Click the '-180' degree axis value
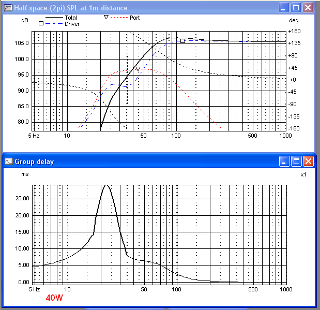This screenshot has height=310, width=320. tap(294, 128)
